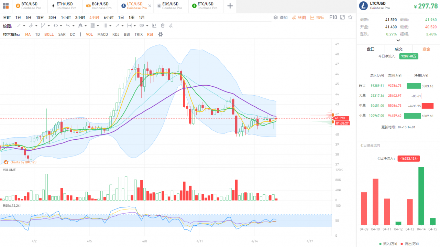The width and height of the screenshot is (440, 247).
Task: Click the 叠加 overlay button
Action: (280, 18)
